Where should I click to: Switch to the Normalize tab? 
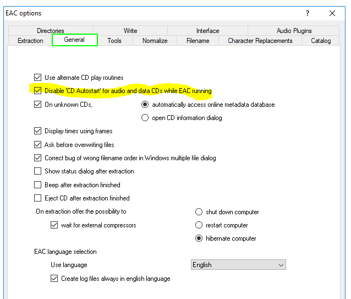click(x=155, y=41)
